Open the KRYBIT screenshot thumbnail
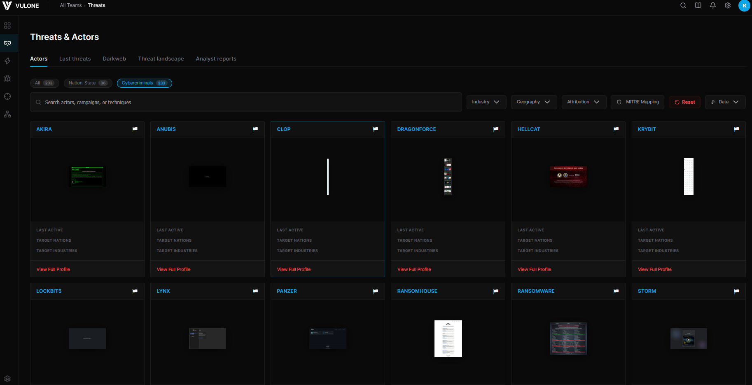This screenshot has height=385, width=752. [x=689, y=177]
